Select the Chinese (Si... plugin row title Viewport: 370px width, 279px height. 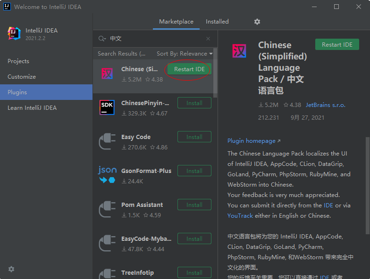[x=140, y=69]
